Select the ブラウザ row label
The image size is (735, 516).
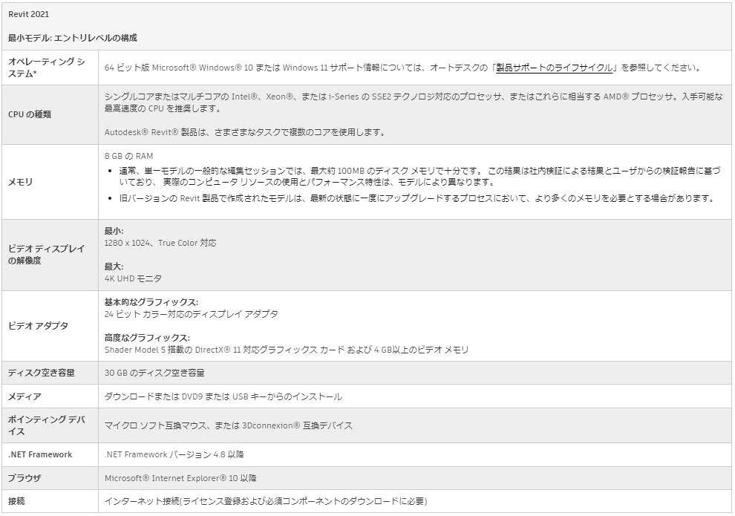point(24,478)
